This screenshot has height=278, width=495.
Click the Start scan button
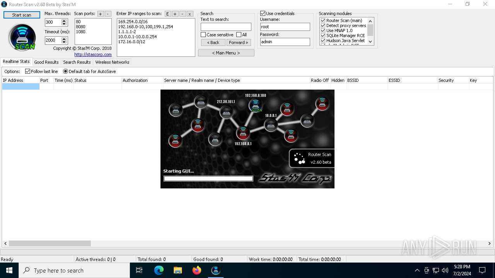pos(22,15)
